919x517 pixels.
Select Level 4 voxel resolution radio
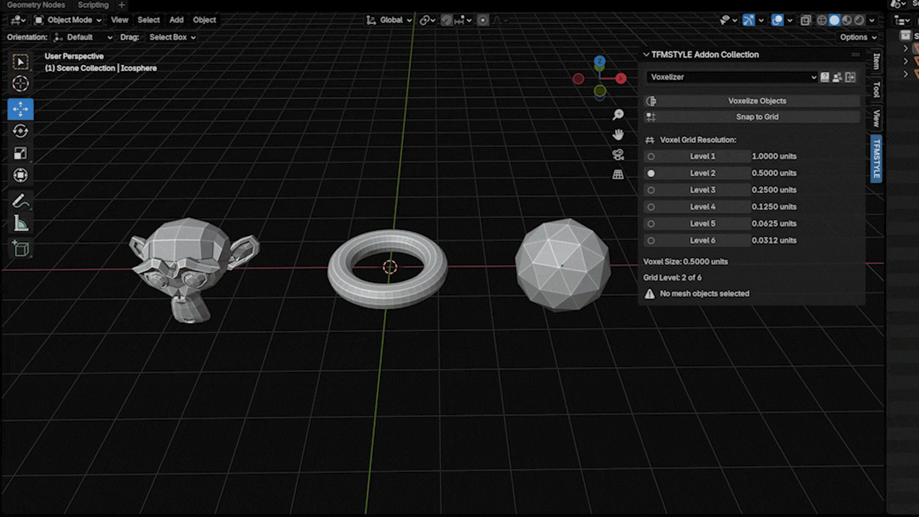point(651,207)
